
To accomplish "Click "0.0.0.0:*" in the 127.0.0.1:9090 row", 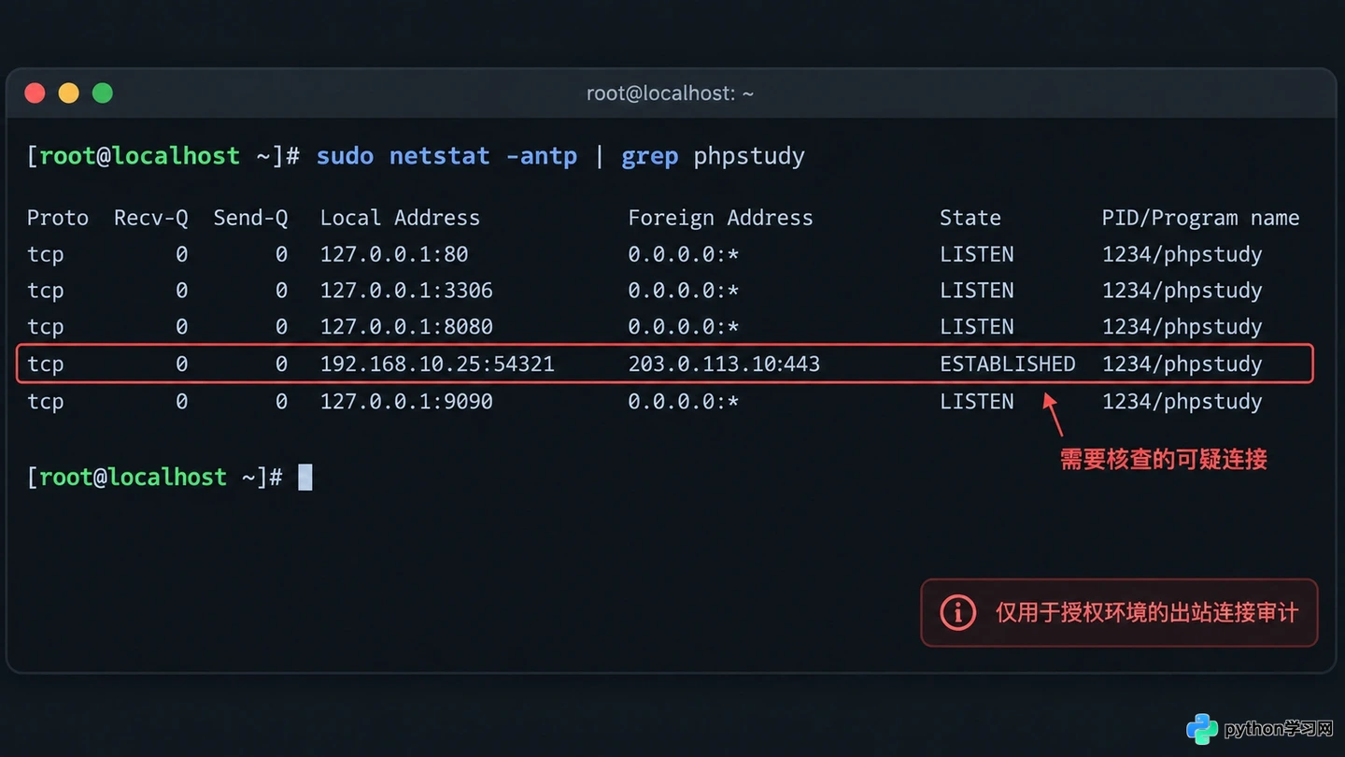I will [x=684, y=401].
